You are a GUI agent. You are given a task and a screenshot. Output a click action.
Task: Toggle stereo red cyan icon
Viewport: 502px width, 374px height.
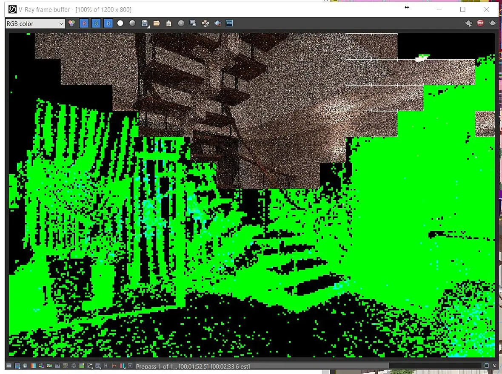122,365
